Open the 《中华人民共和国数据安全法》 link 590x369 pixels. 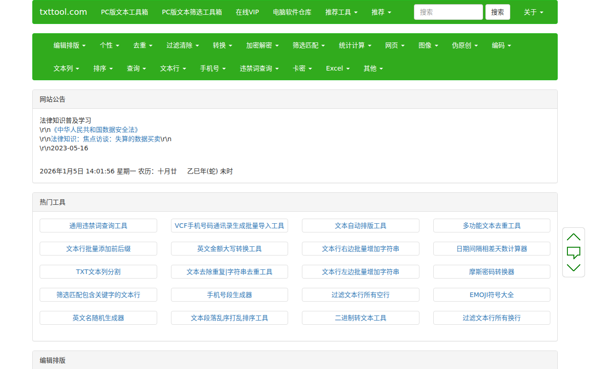(95, 130)
